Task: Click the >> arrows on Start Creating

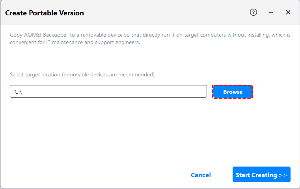Action: pyautogui.click(x=283, y=175)
